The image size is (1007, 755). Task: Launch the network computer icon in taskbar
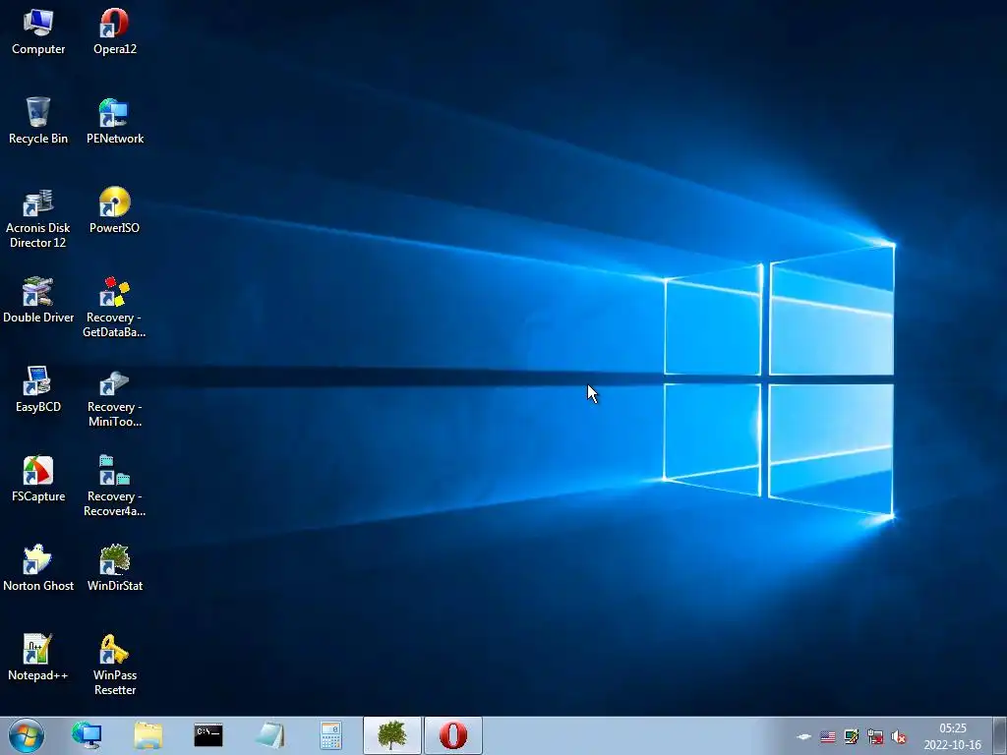[87, 735]
